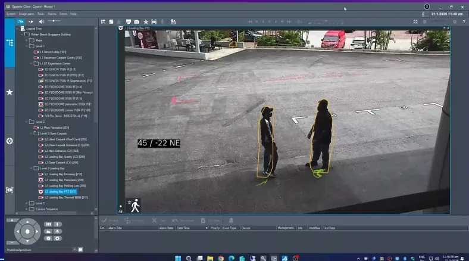Screen dimensions: 469x261
Task: Zoom out with PTZ minus button
Action: [x=12, y=243]
